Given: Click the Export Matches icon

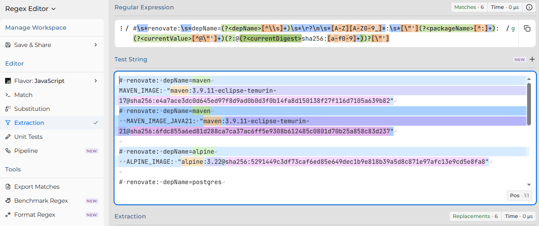Looking at the screenshot, I should pyautogui.click(x=8, y=187).
